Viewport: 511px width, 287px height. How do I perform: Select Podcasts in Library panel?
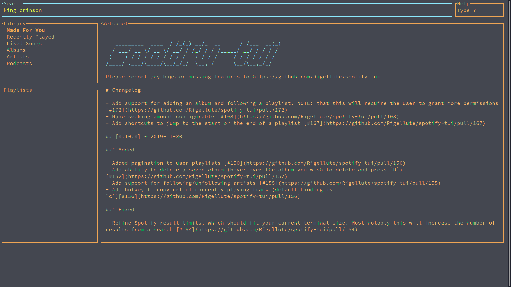pos(19,64)
